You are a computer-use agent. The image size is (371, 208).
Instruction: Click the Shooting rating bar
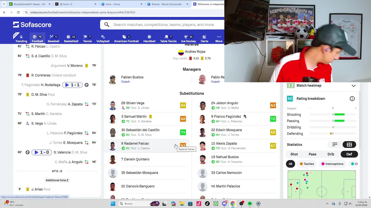click(333, 115)
